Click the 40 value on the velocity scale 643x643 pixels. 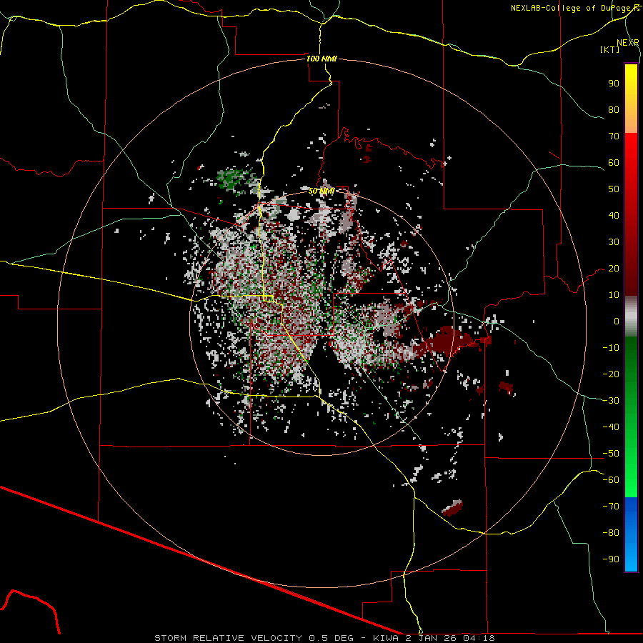coord(614,215)
